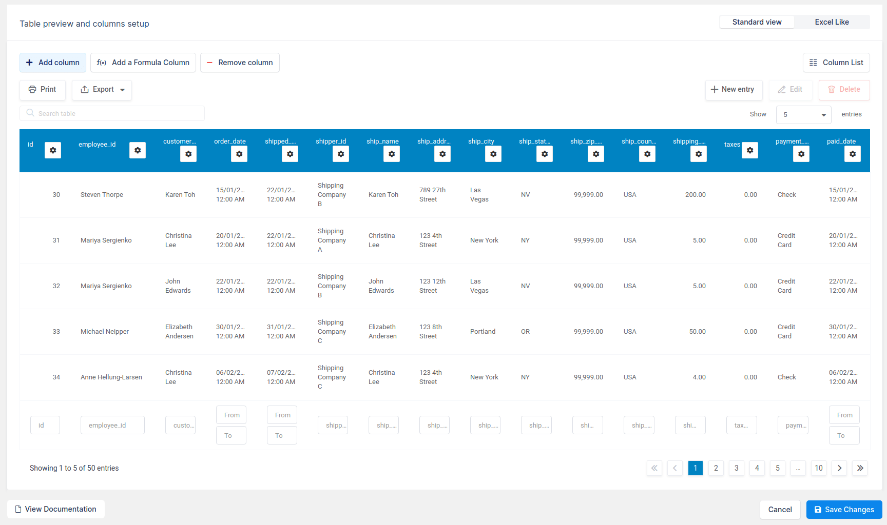Select the Standard view tab
887x525 pixels.
pyautogui.click(x=757, y=22)
